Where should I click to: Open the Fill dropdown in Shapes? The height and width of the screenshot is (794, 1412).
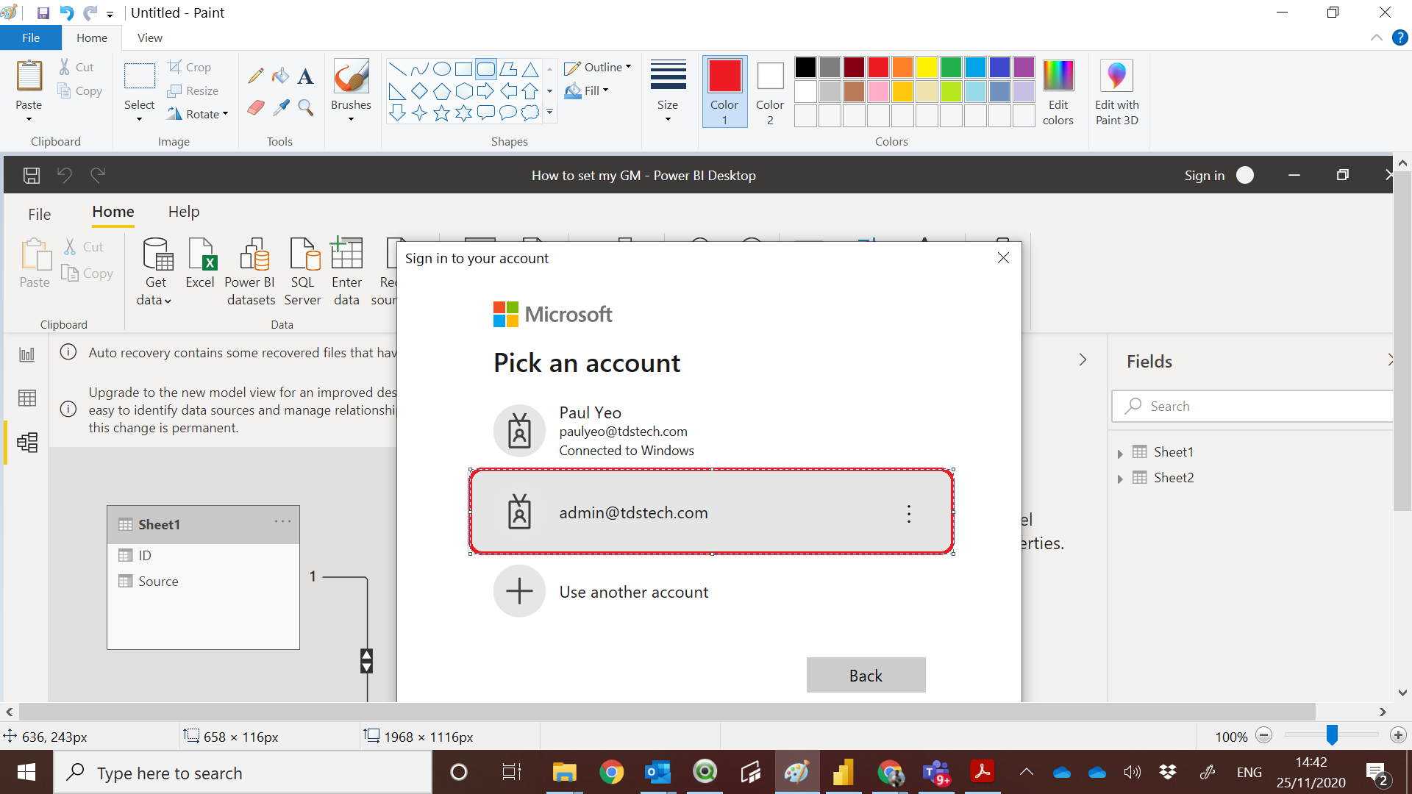(x=587, y=90)
